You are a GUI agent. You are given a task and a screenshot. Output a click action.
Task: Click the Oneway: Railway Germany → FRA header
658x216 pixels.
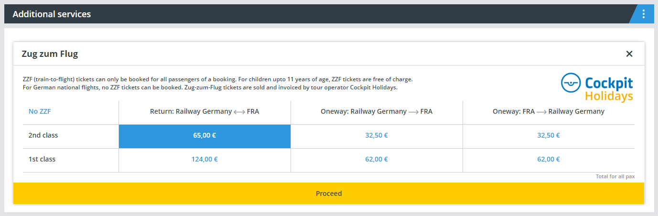[377, 112]
